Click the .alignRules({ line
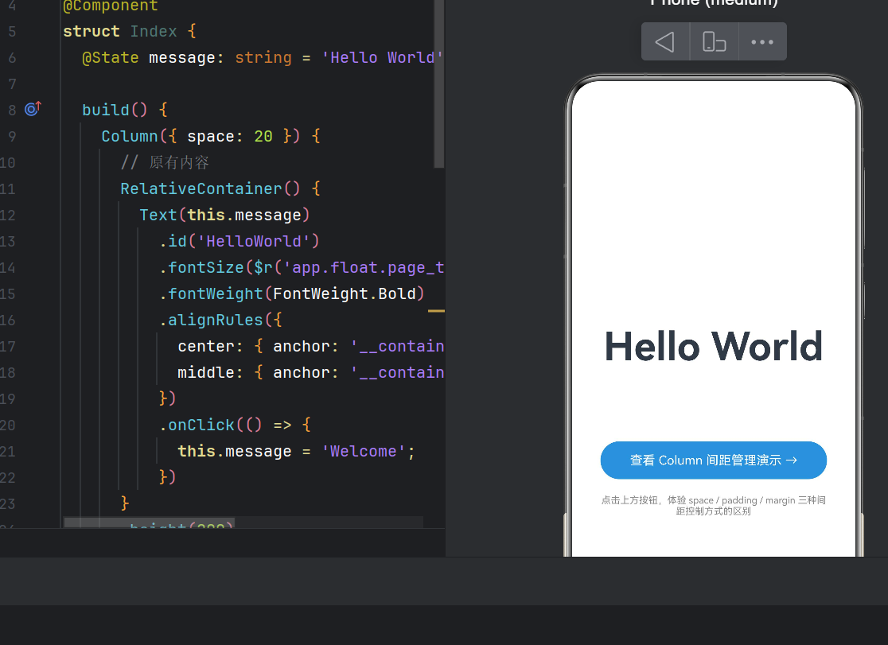888x645 pixels. [220, 320]
